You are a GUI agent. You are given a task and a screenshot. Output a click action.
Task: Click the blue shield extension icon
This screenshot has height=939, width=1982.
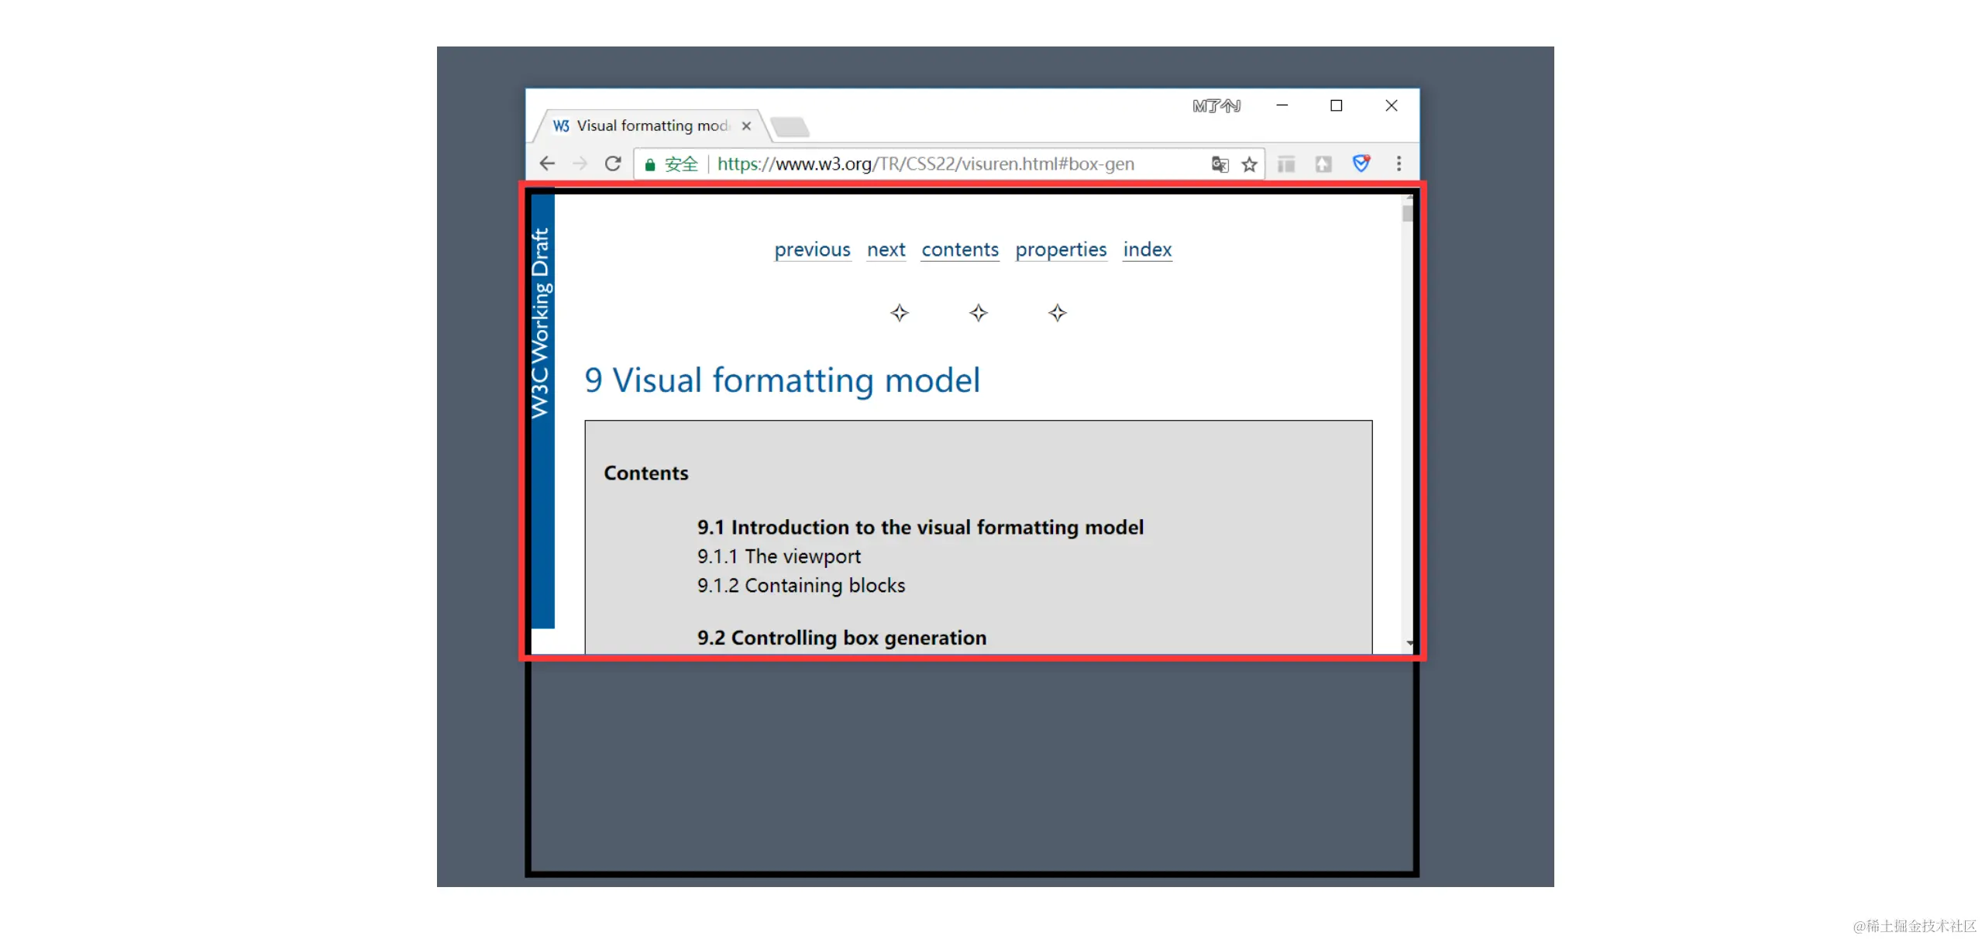[1361, 163]
